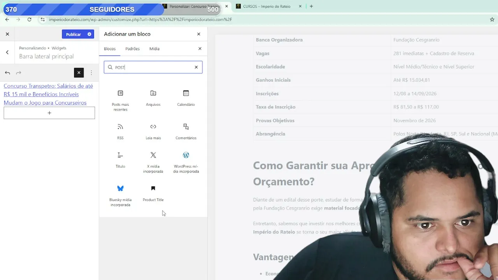Open a new browser tab
This screenshot has width=498, height=280.
[311, 6]
